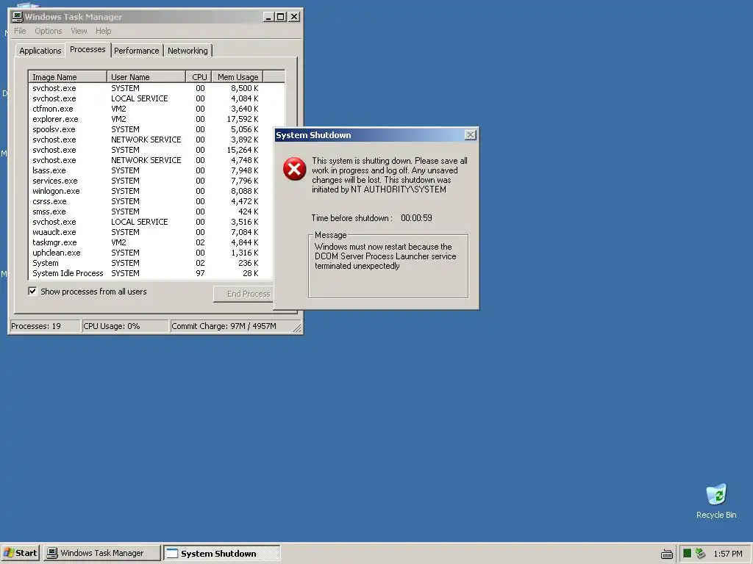Viewport: 753px width, 564px height.
Task: Click the 17,592 K memory value
Action: pyautogui.click(x=243, y=119)
